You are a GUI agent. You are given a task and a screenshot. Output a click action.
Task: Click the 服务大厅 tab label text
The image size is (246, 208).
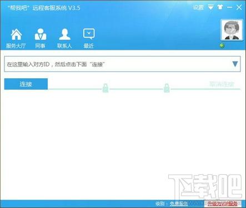(x=16, y=45)
